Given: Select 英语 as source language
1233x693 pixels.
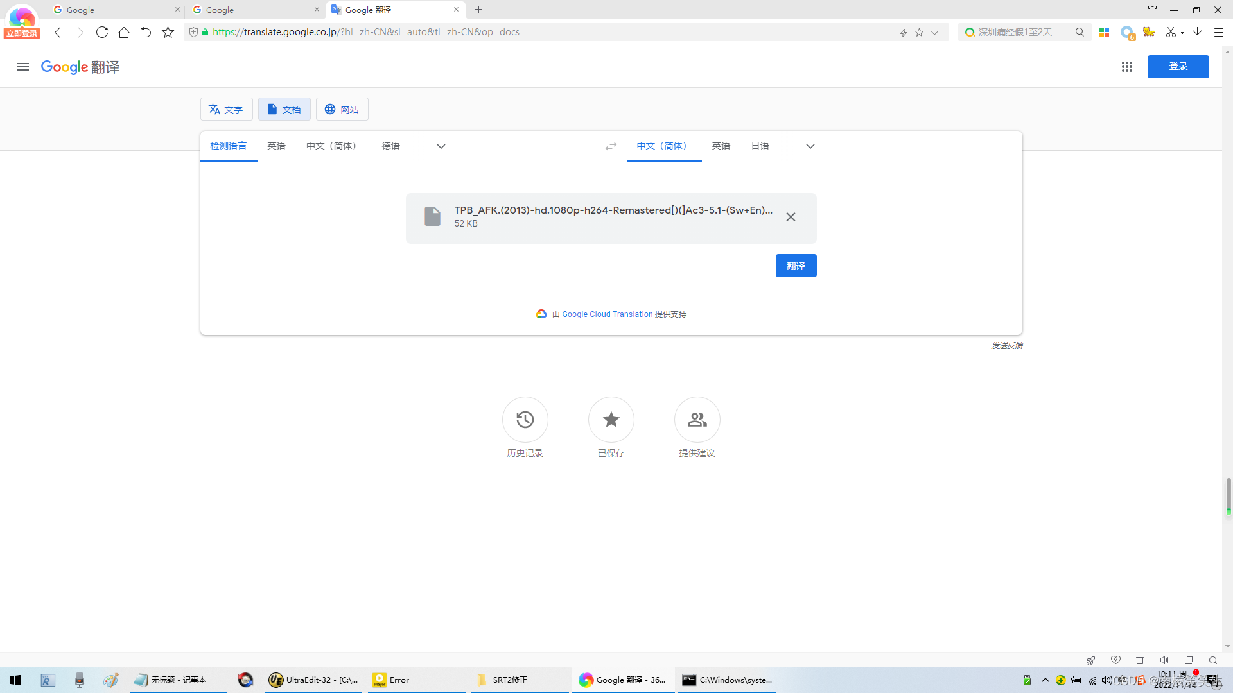Looking at the screenshot, I should [x=276, y=146].
